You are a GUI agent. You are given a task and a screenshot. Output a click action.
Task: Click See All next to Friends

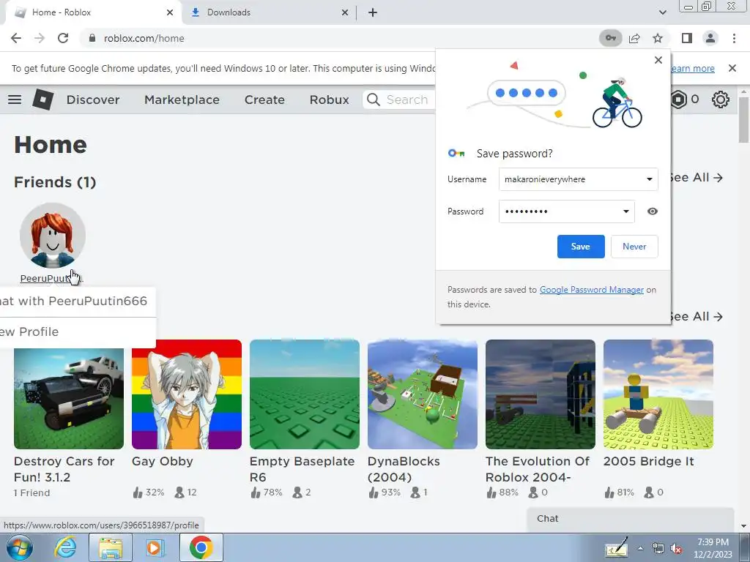click(x=696, y=177)
